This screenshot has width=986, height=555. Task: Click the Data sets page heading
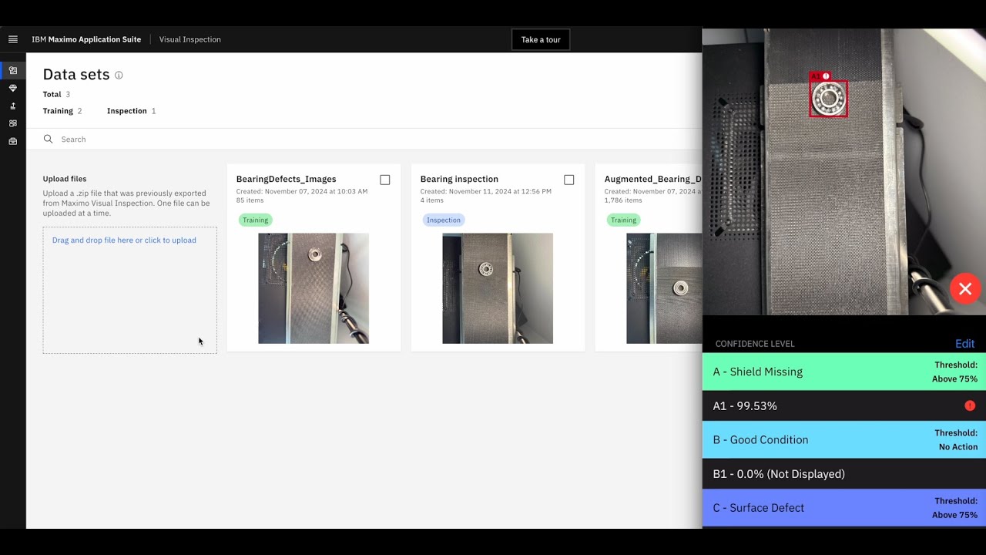76,75
